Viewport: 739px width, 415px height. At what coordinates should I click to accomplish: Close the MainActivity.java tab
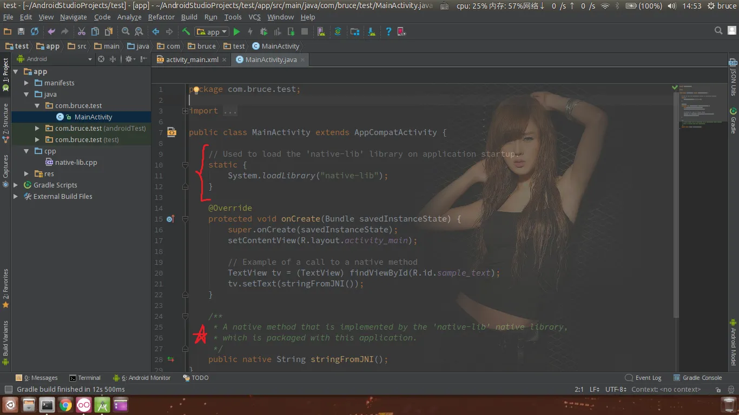click(x=302, y=59)
